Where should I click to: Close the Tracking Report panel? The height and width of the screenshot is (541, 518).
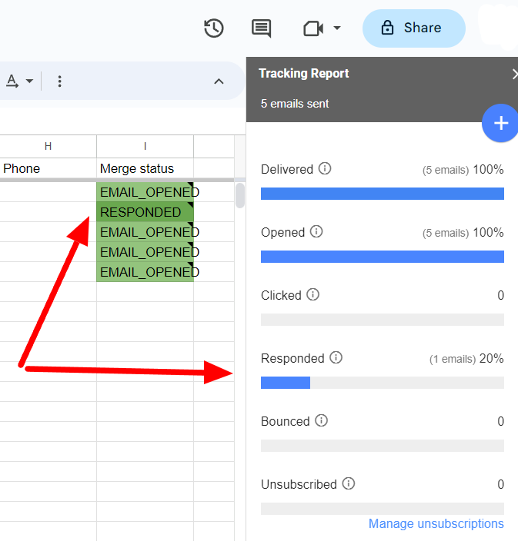(x=515, y=74)
